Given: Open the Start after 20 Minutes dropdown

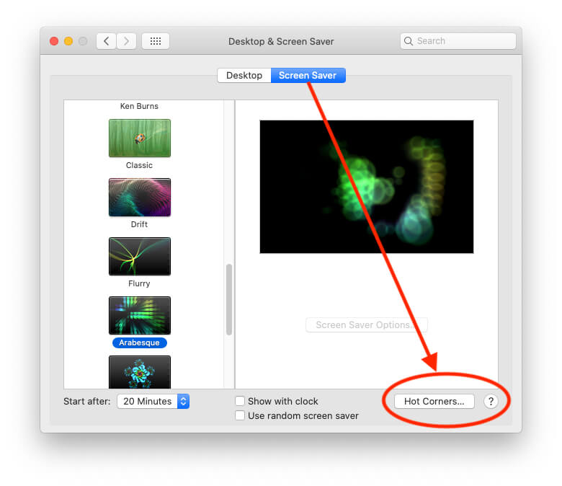Looking at the screenshot, I should coord(153,402).
